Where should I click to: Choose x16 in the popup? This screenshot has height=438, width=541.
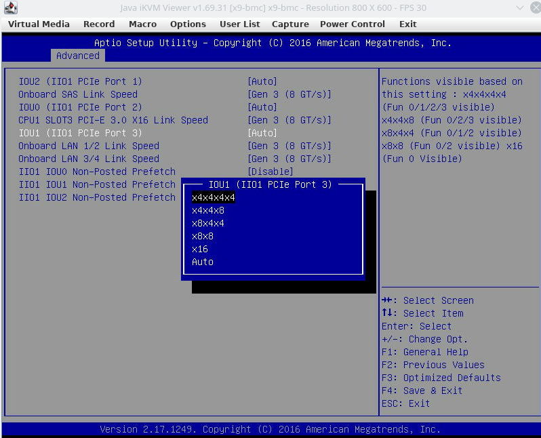point(200,250)
